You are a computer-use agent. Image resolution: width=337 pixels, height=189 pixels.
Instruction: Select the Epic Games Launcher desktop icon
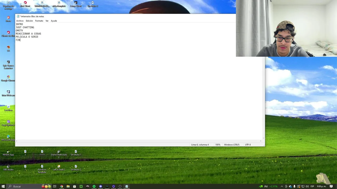(8, 65)
